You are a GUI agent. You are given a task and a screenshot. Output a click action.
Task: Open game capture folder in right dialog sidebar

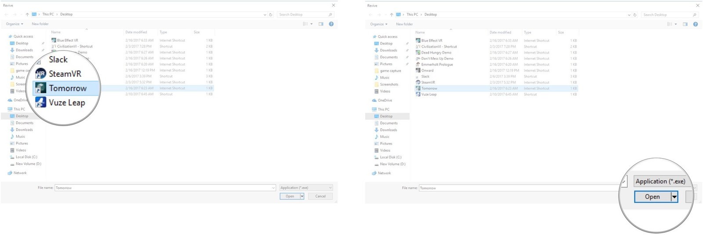point(388,71)
